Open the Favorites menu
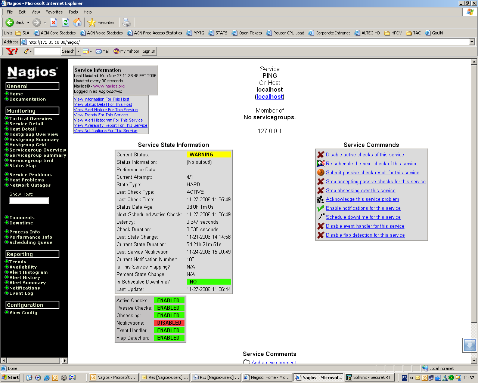 [54, 12]
